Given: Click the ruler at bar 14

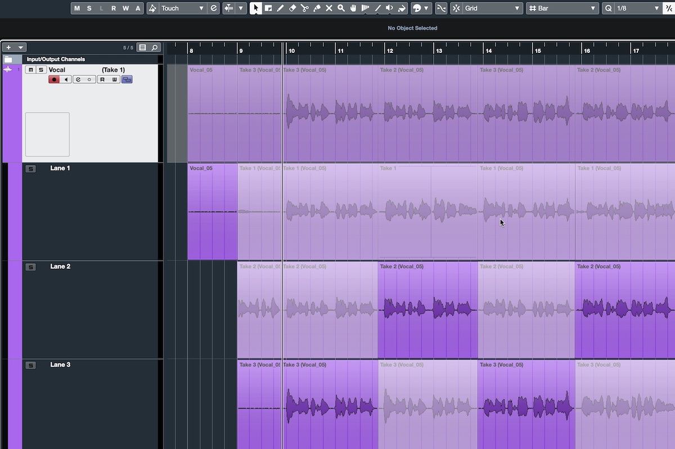Looking at the screenshot, I should click(489, 51).
